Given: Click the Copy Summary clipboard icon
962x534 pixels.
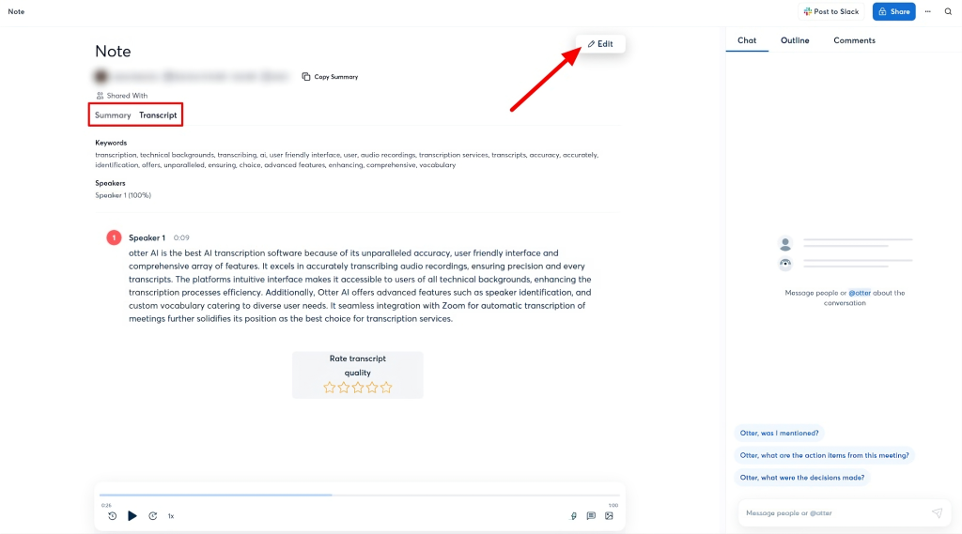Looking at the screenshot, I should click(x=305, y=77).
